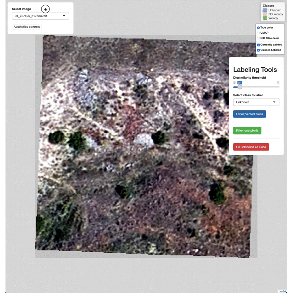293x293 pixels.
Task: Switch base layer to UMAP
Action: [259, 33]
